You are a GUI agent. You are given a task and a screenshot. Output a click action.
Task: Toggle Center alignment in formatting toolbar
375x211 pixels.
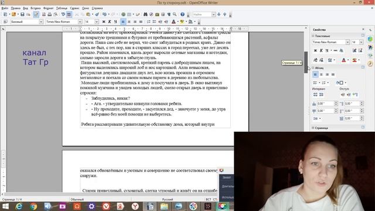[x=129, y=22]
